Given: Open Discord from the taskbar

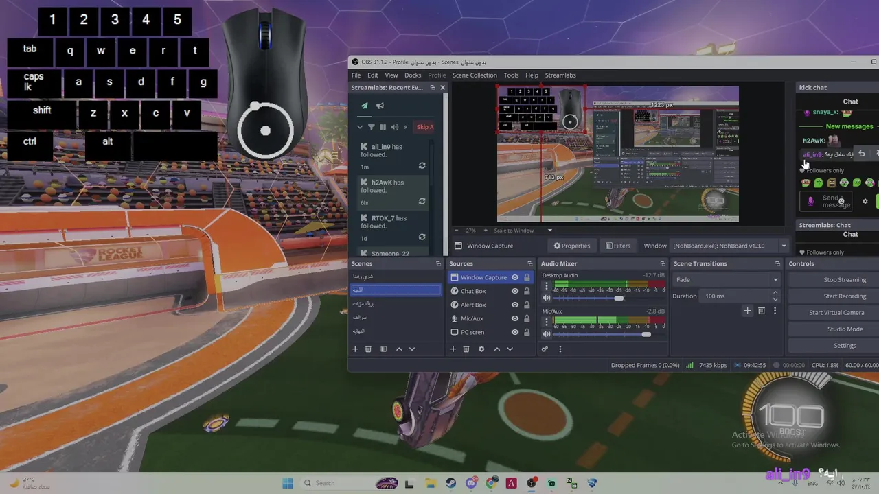Looking at the screenshot, I should coord(471,483).
